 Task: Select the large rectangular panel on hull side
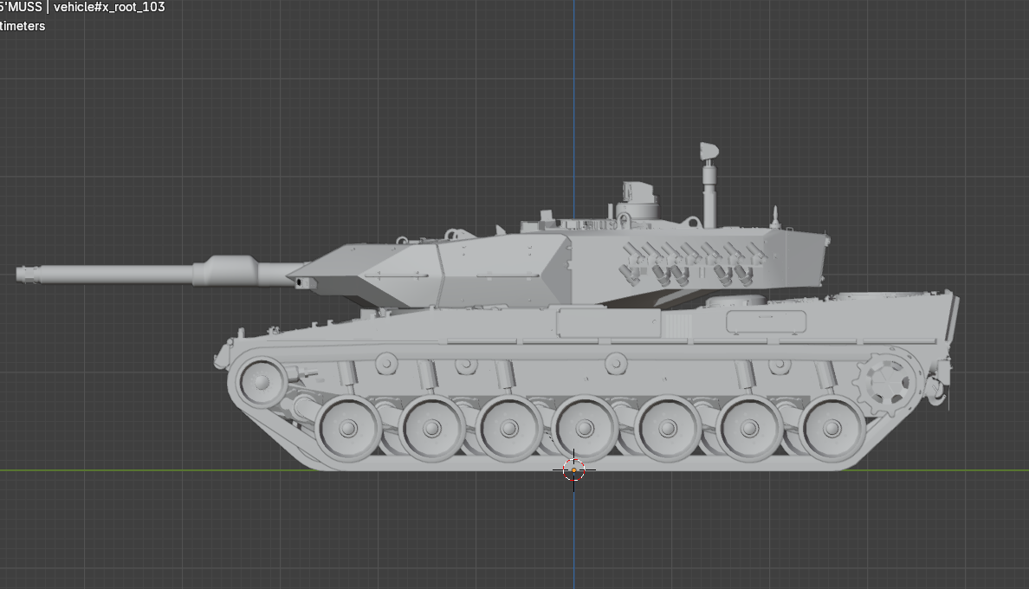point(607,324)
